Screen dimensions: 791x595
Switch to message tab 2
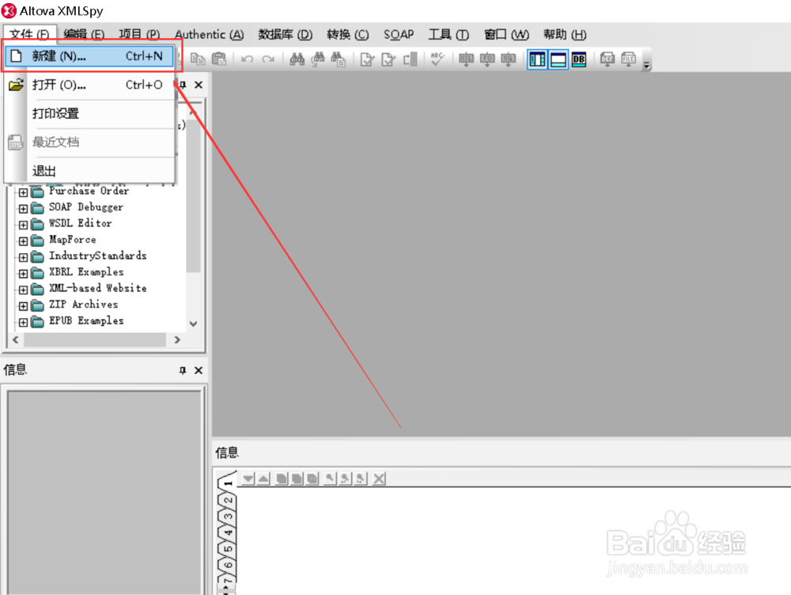[228, 501]
